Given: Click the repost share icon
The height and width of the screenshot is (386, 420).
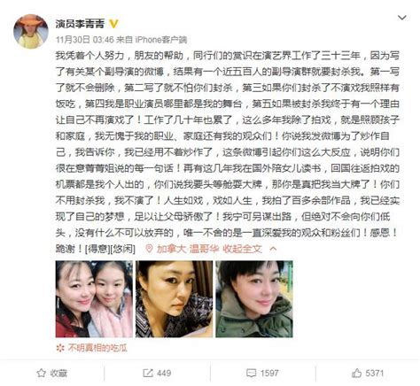Looking at the screenshot, I should coord(148,373).
